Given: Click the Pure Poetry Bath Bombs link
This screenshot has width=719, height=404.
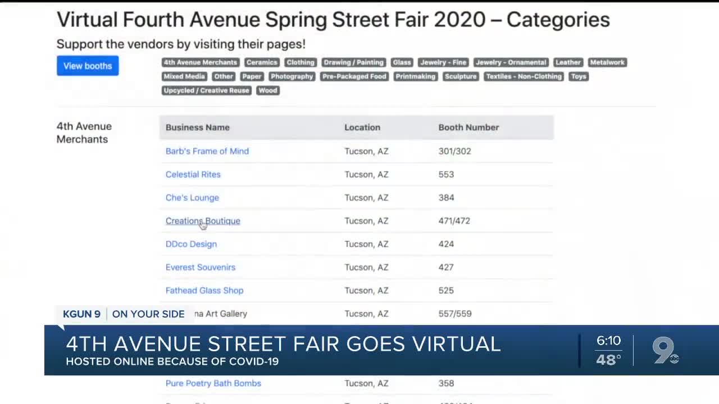Looking at the screenshot, I should 213,383.
